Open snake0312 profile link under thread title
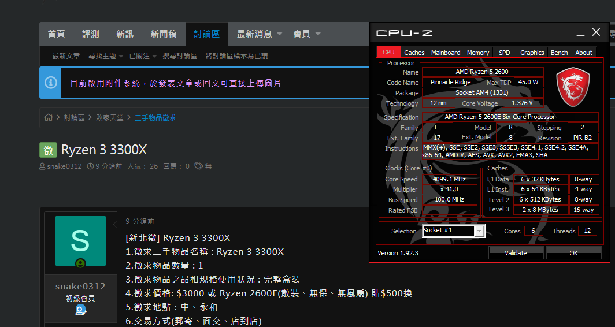The height and width of the screenshot is (327, 615). [x=64, y=166]
